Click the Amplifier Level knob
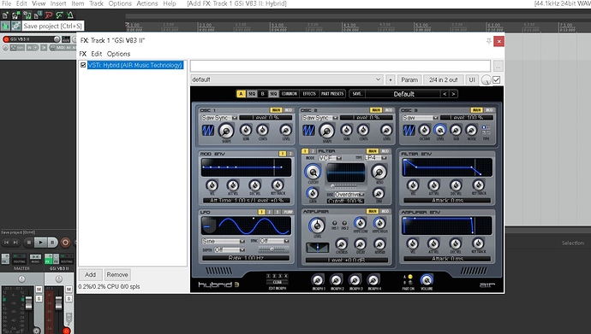Screen dimensions: 591x334 click(317, 226)
